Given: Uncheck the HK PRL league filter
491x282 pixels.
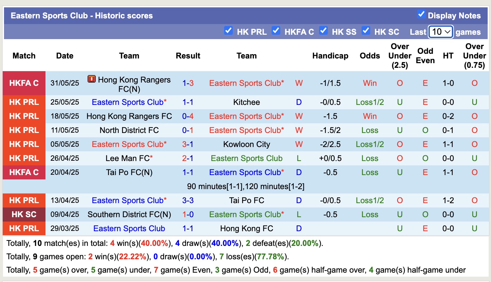Looking at the screenshot, I should pos(228,31).
